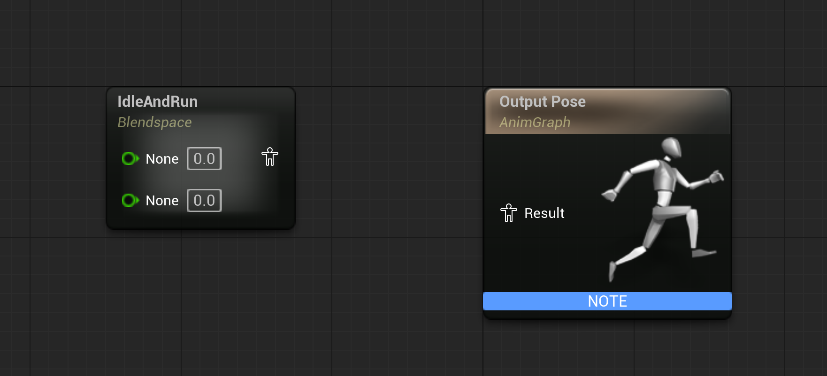This screenshot has width=827, height=376.
Task: Select the top green None input pin
Action: click(x=130, y=158)
